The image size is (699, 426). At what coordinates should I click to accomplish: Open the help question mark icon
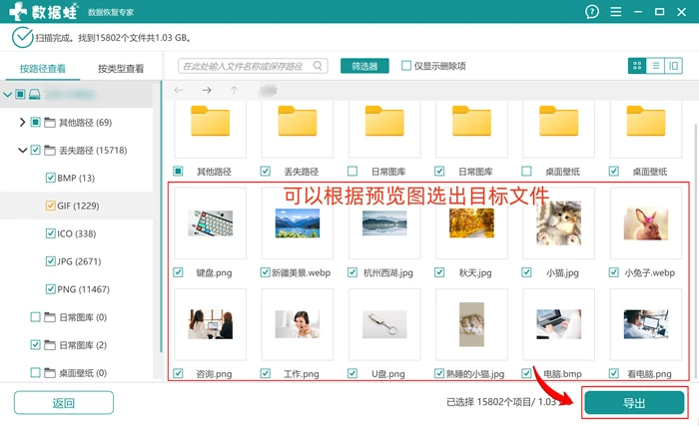point(591,12)
